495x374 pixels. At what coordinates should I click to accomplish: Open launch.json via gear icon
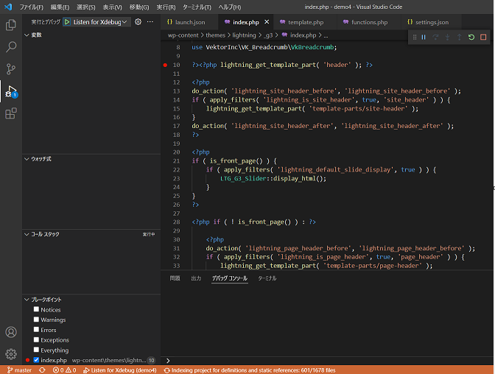138,22
